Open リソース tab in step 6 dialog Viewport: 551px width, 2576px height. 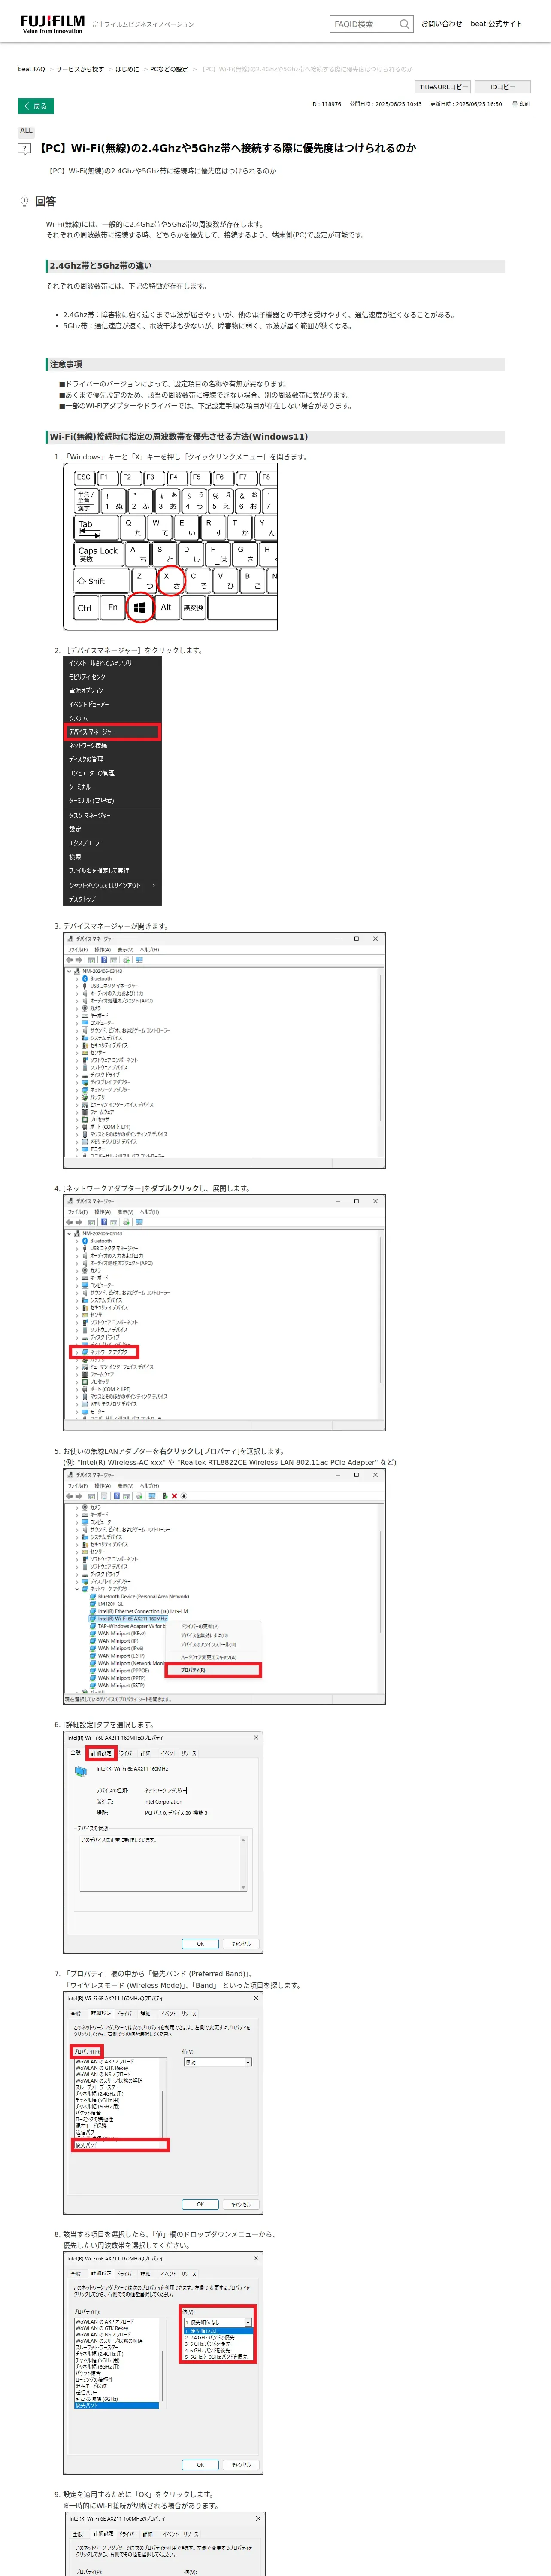[x=189, y=1753]
